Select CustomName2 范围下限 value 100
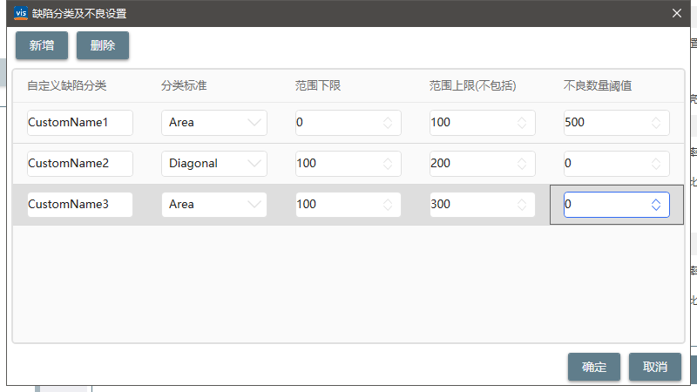This screenshot has width=697, height=392. (x=307, y=163)
